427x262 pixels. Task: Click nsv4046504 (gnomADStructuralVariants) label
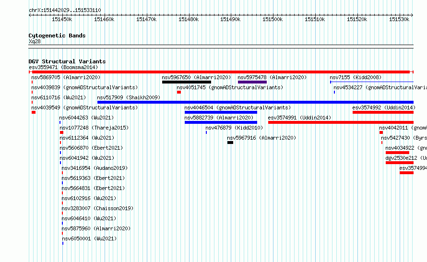point(237,107)
